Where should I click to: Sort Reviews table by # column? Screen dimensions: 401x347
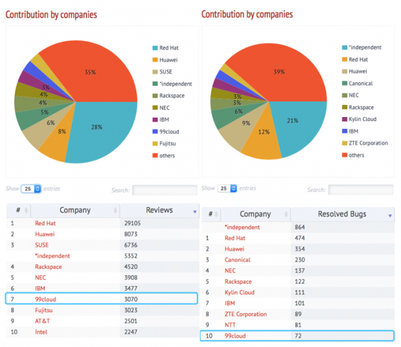coord(19,211)
